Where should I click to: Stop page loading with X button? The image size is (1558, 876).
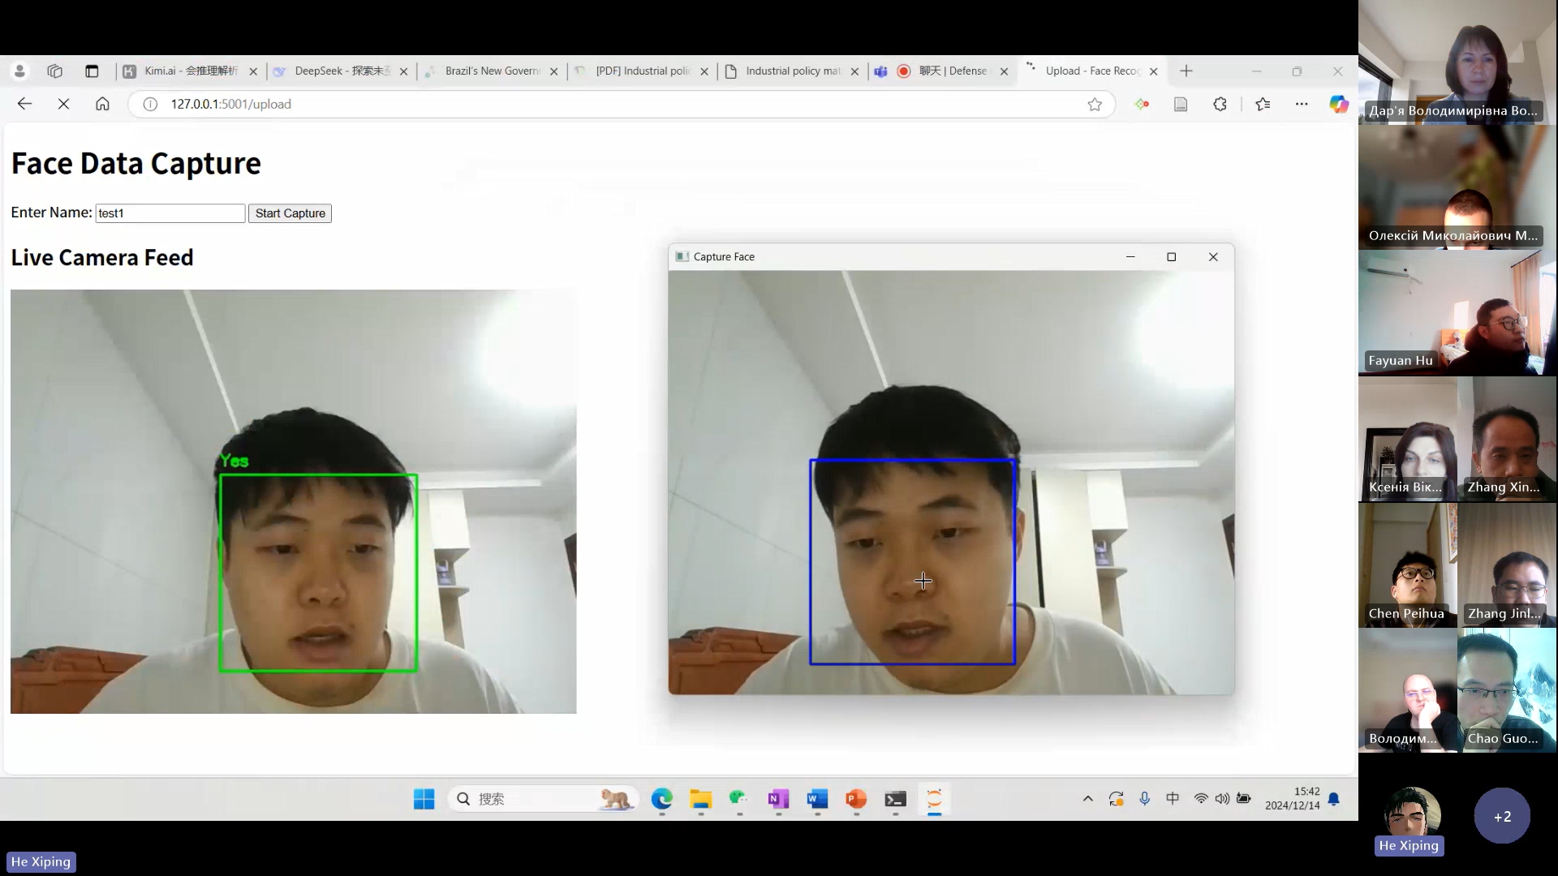63,104
